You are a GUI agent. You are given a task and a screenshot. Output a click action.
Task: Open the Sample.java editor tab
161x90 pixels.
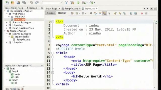pos(71,8)
